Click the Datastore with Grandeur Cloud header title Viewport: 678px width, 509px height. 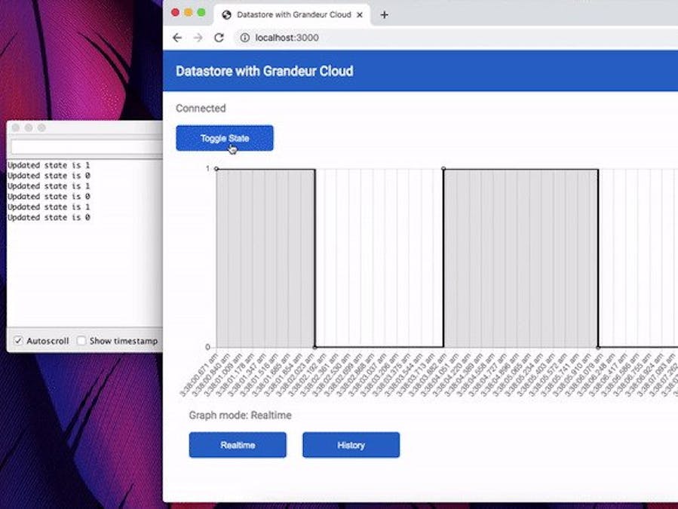point(264,71)
